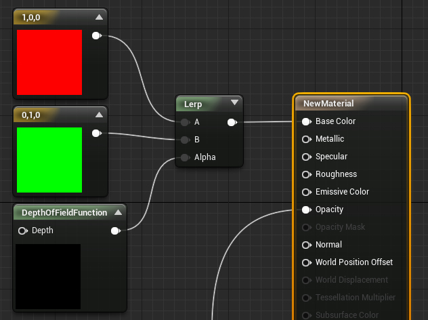Screen dimensions: 428x320
Task: Expand the Lerp node preview arrow
Action: tap(234, 102)
